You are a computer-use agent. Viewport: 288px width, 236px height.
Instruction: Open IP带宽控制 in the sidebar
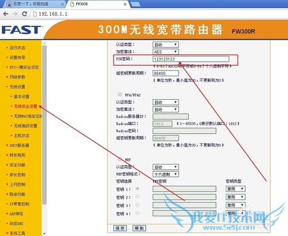pyautogui.click(x=19, y=204)
